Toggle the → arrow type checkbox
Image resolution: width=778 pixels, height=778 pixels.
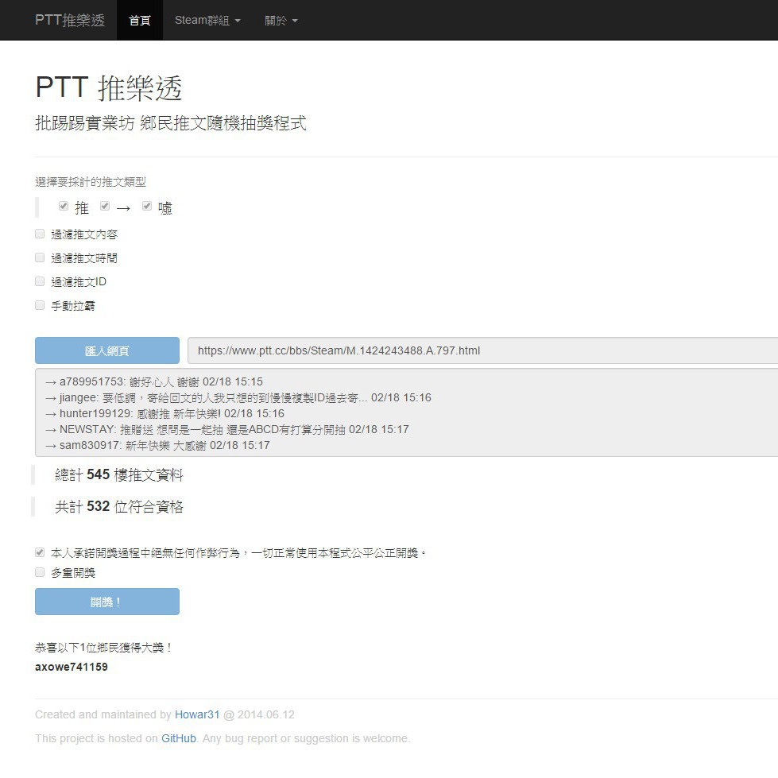click(x=104, y=206)
